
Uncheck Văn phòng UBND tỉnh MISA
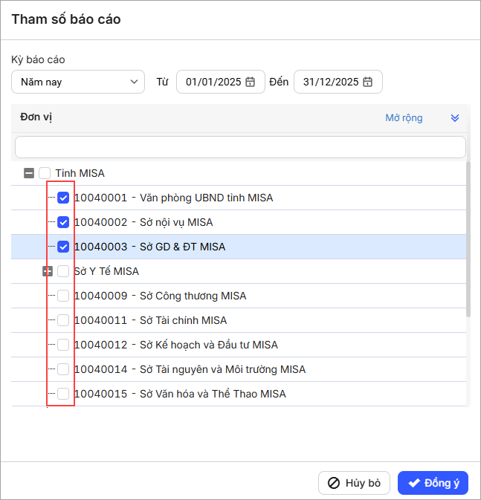[x=63, y=198]
